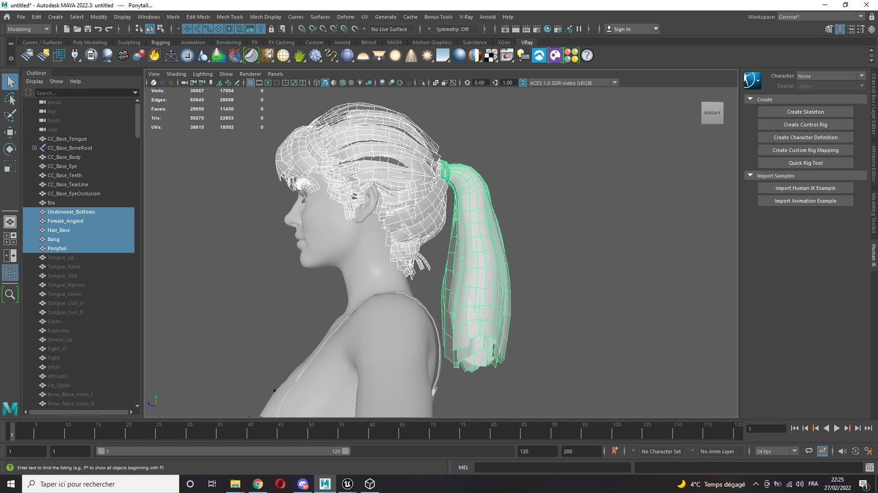Choose the Lasso select tool
This screenshot has height=493, width=878.
coord(10,99)
